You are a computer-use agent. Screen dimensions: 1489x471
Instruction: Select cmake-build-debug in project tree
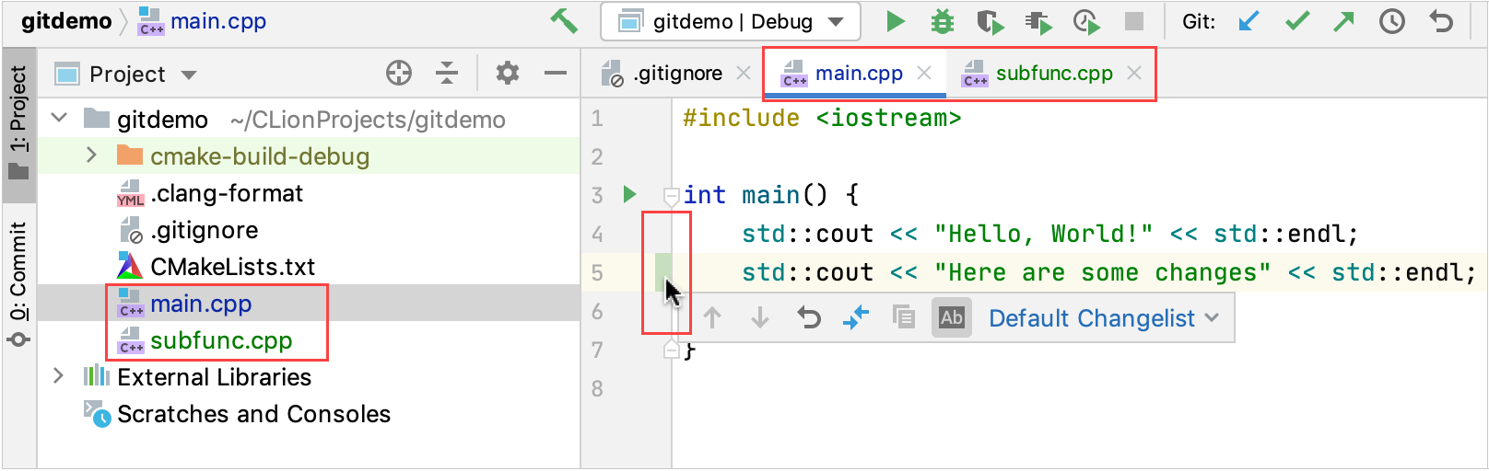point(260,156)
